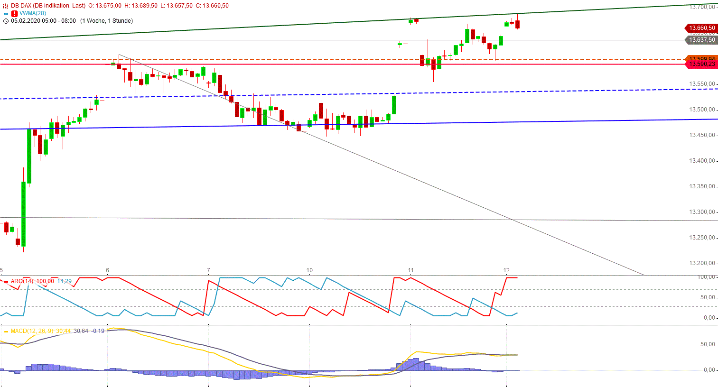Click the dark red 13.660,50 price tag

(x=701, y=28)
